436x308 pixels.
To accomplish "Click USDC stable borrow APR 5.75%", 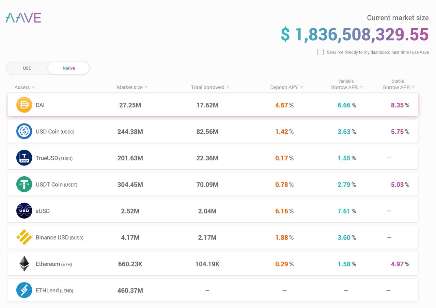I will click(400, 132).
